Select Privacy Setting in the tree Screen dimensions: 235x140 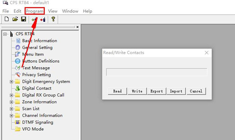coord(36,75)
